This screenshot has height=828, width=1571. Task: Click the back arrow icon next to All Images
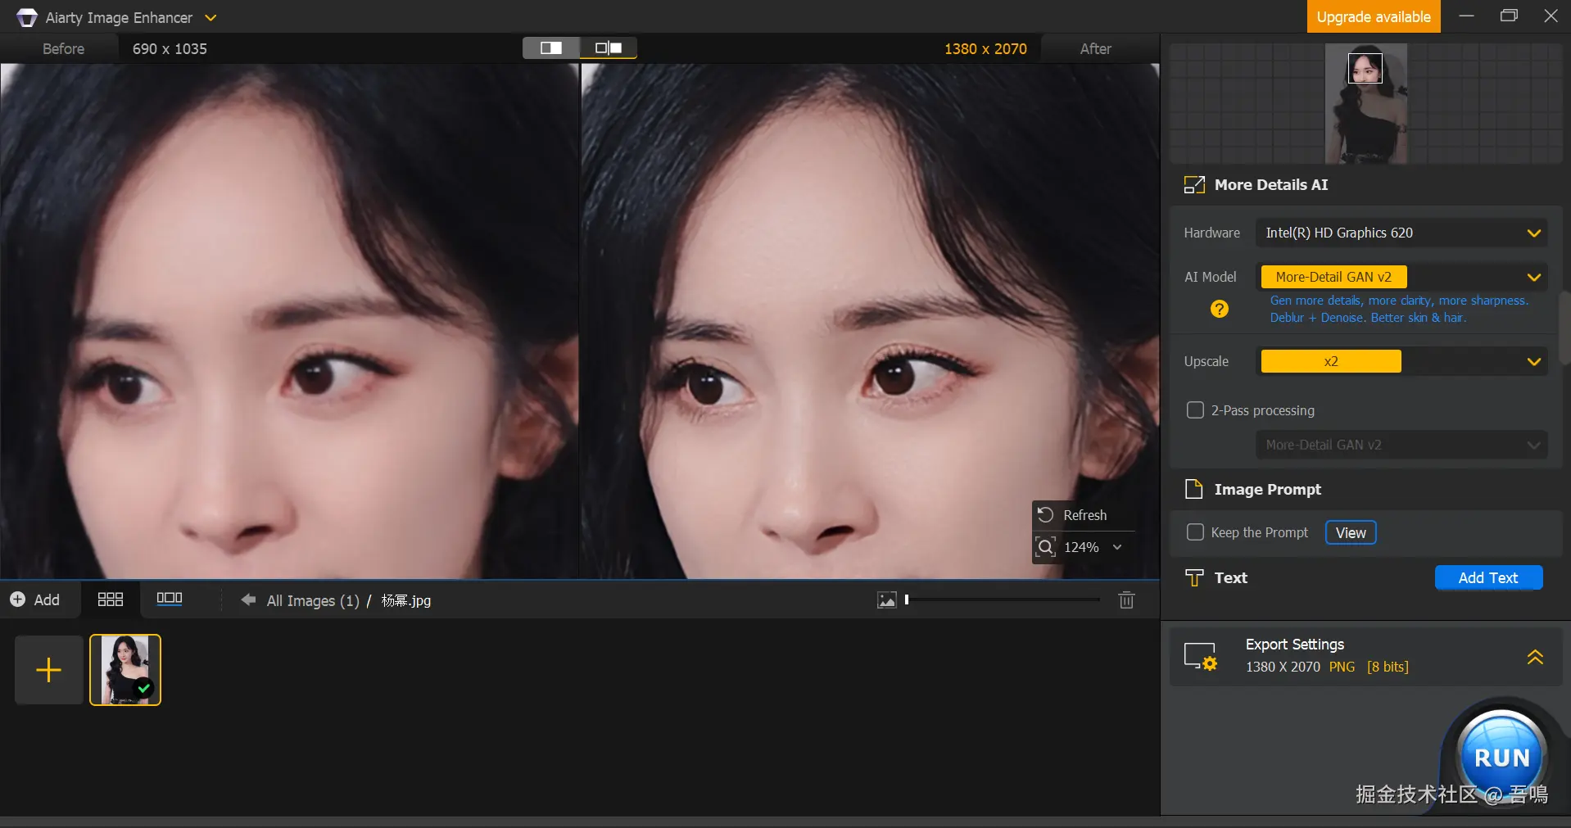pyautogui.click(x=248, y=600)
